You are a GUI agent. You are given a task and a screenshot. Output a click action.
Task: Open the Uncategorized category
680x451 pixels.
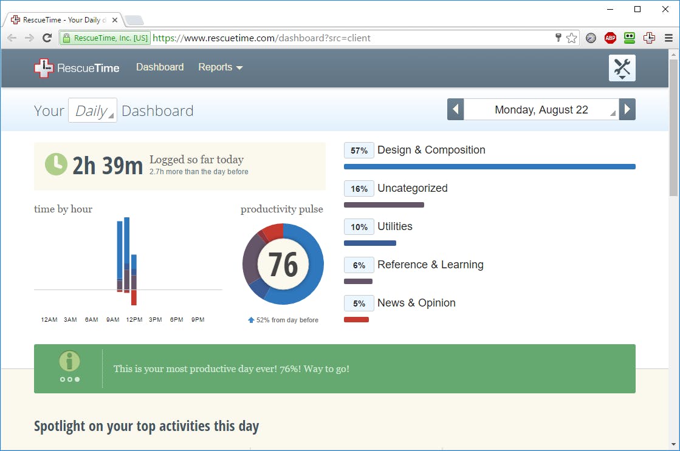pos(413,188)
